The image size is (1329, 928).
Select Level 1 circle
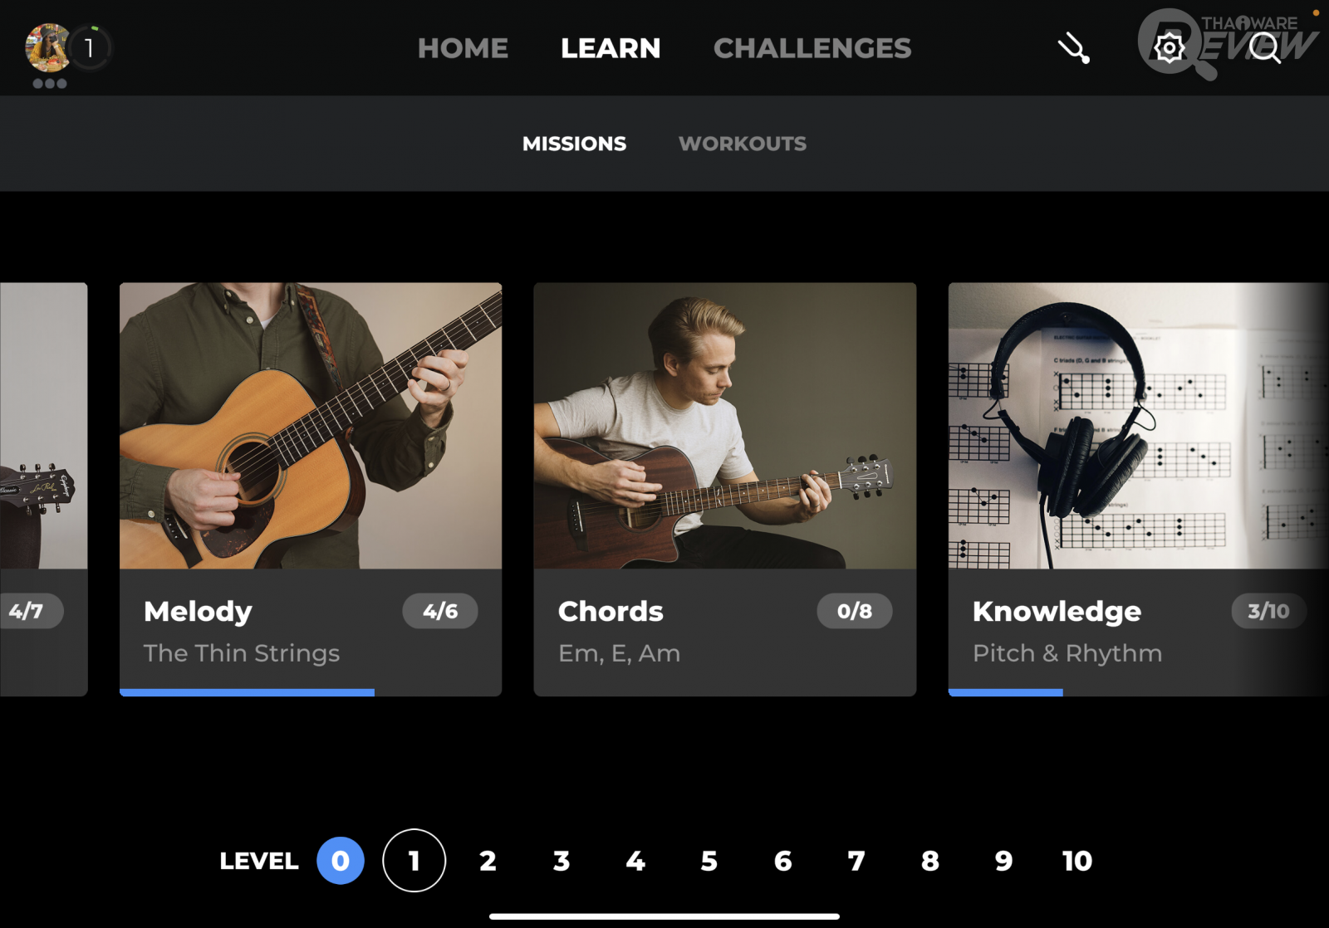(414, 861)
